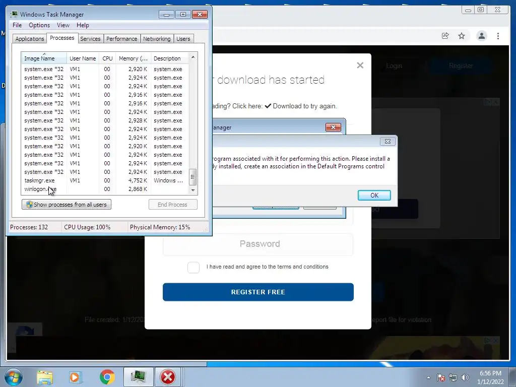Image resolution: width=516 pixels, height=387 pixels.
Task: Click process list scrollbar up arrow
Action: coord(193,57)
